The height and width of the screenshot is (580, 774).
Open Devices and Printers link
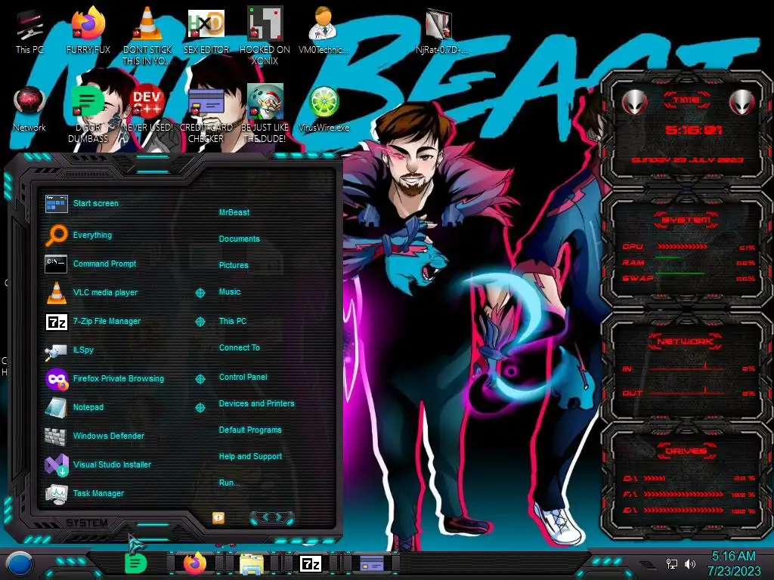tap(256, 403)
